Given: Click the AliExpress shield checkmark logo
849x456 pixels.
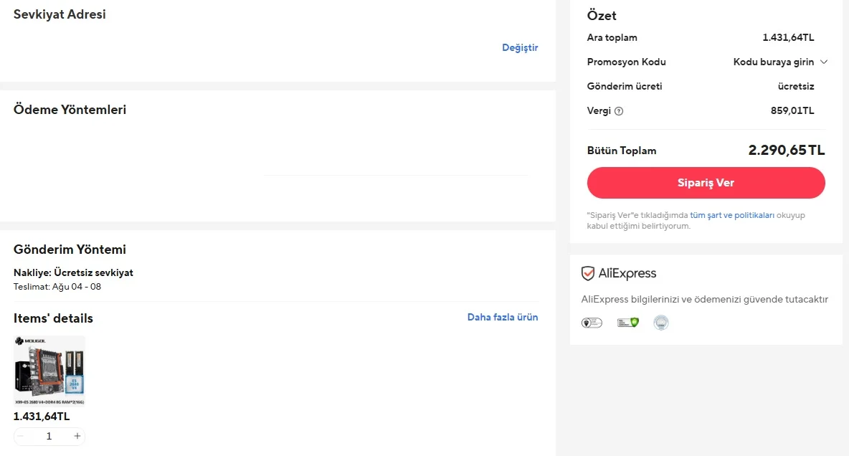Looking at the screenshot, I should pos(588,273).
